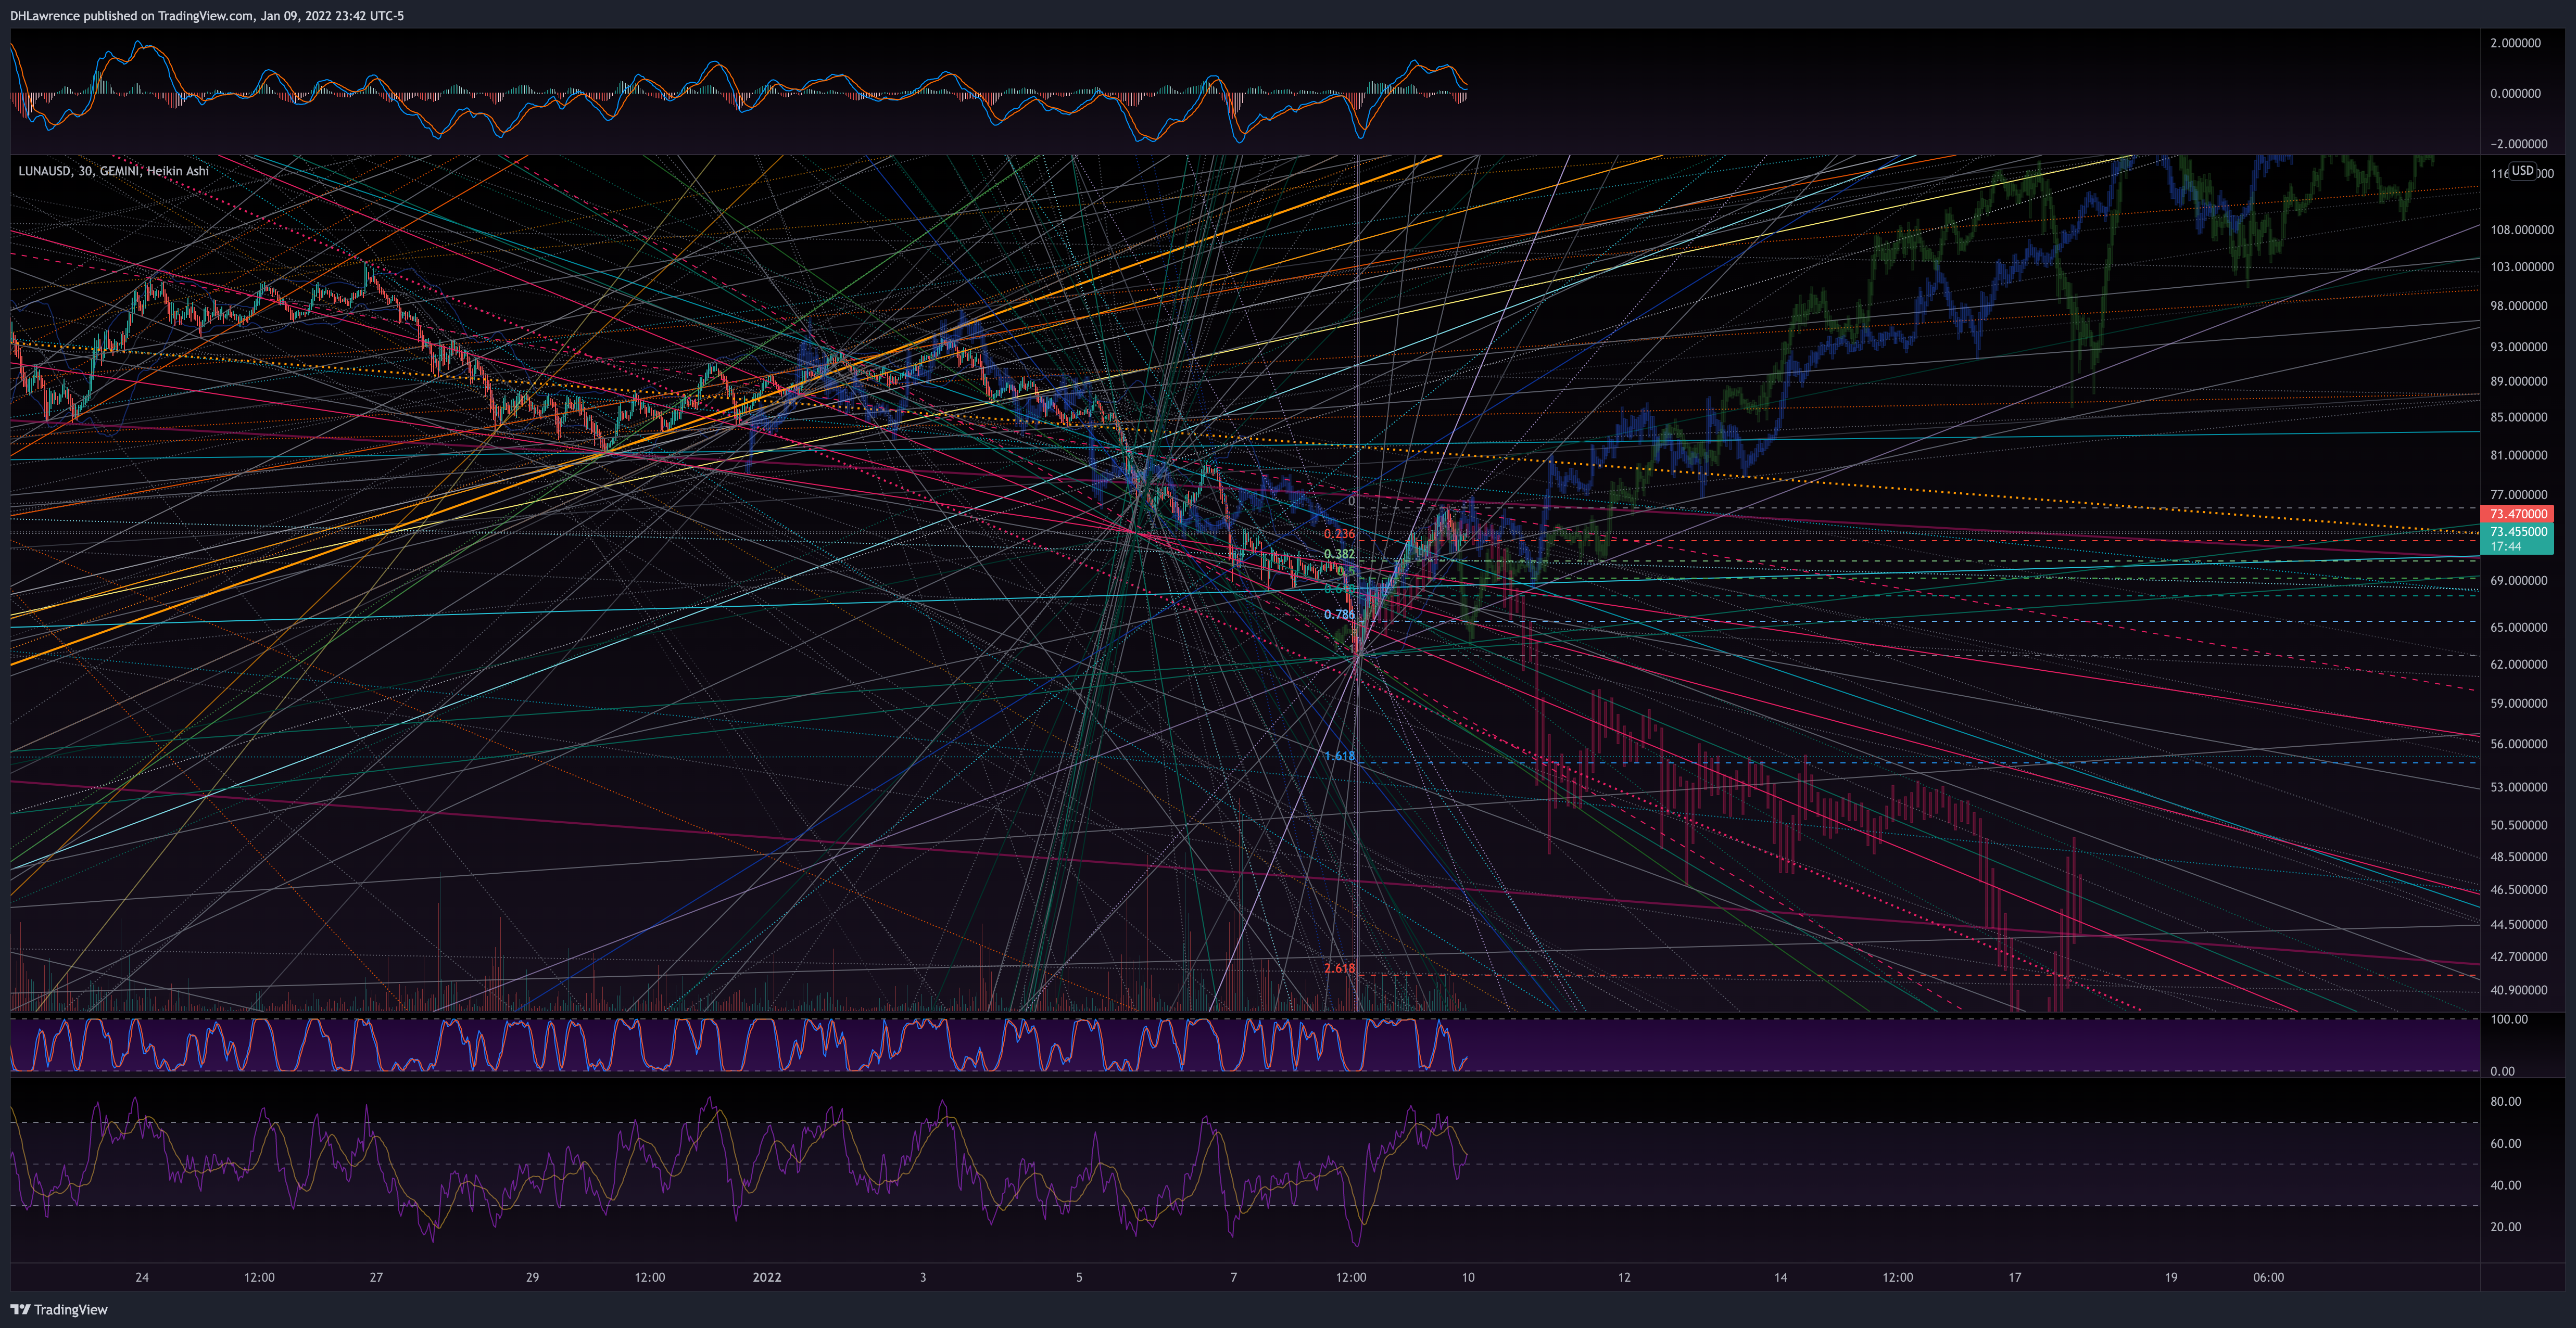Click the 14 date label on time axis
The image size is (2576, 1328).
1780,1277
